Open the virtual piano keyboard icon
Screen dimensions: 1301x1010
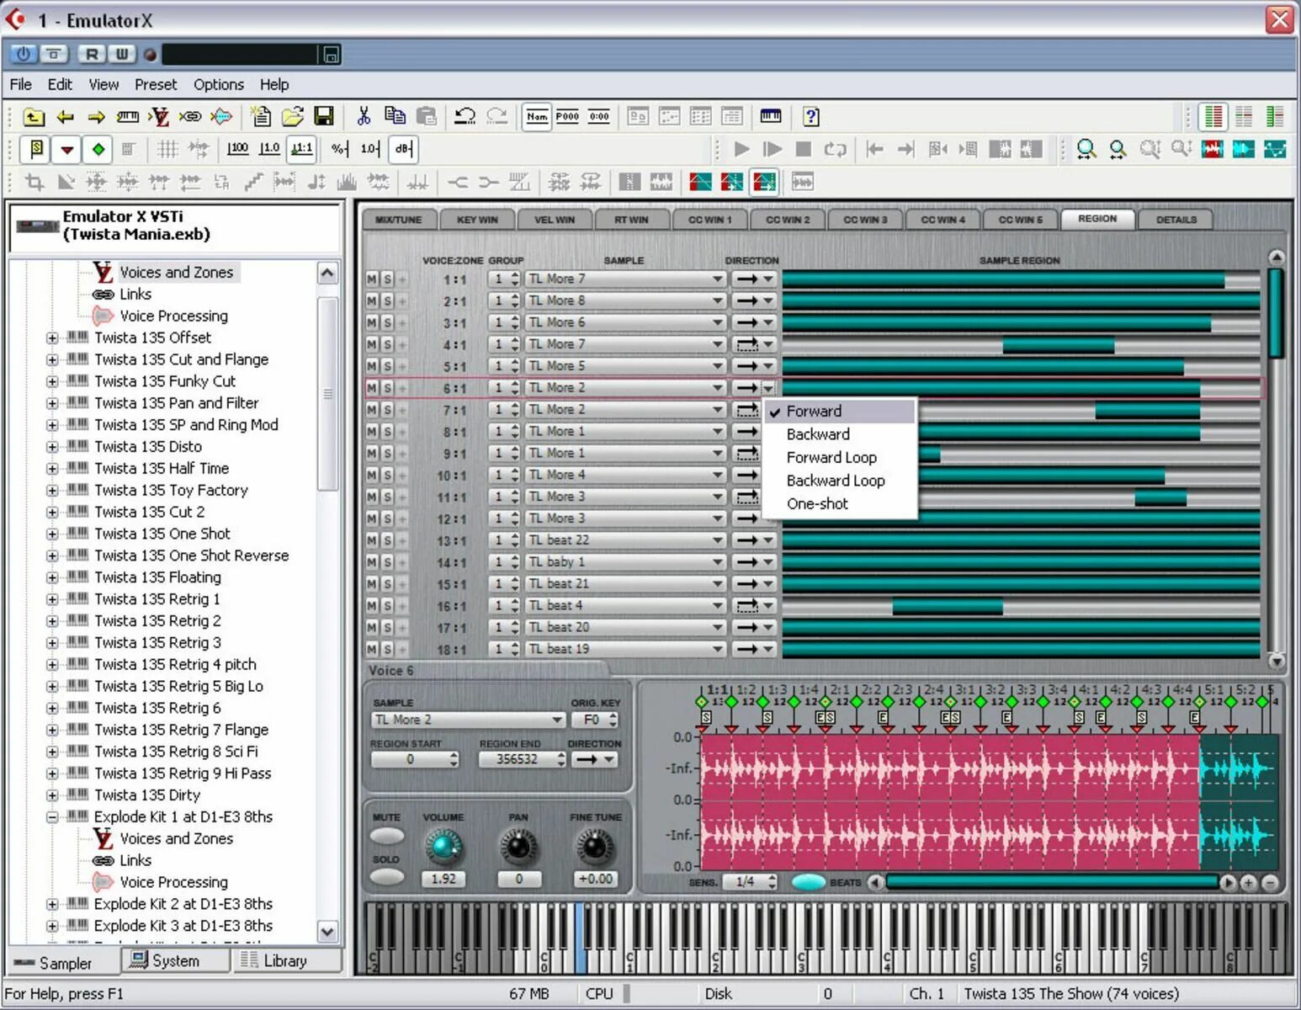771,115
